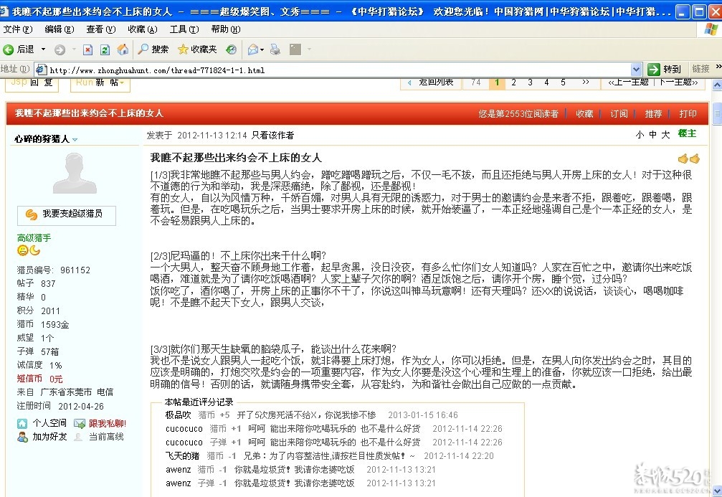Viewport: 722px width, 497px height.
Task: Click the Print toolbar icon
Action: point(275,49)
